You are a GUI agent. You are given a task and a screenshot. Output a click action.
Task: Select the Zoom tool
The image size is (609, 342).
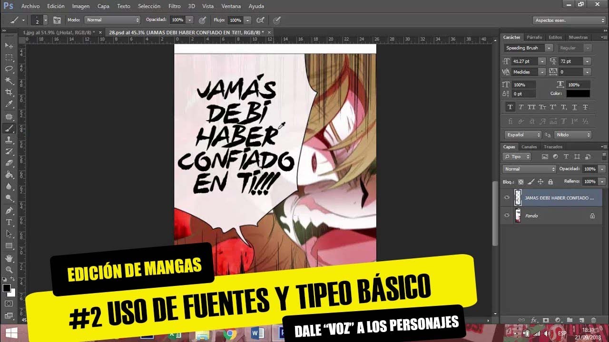pyautogui.click(x=9, y=270)
